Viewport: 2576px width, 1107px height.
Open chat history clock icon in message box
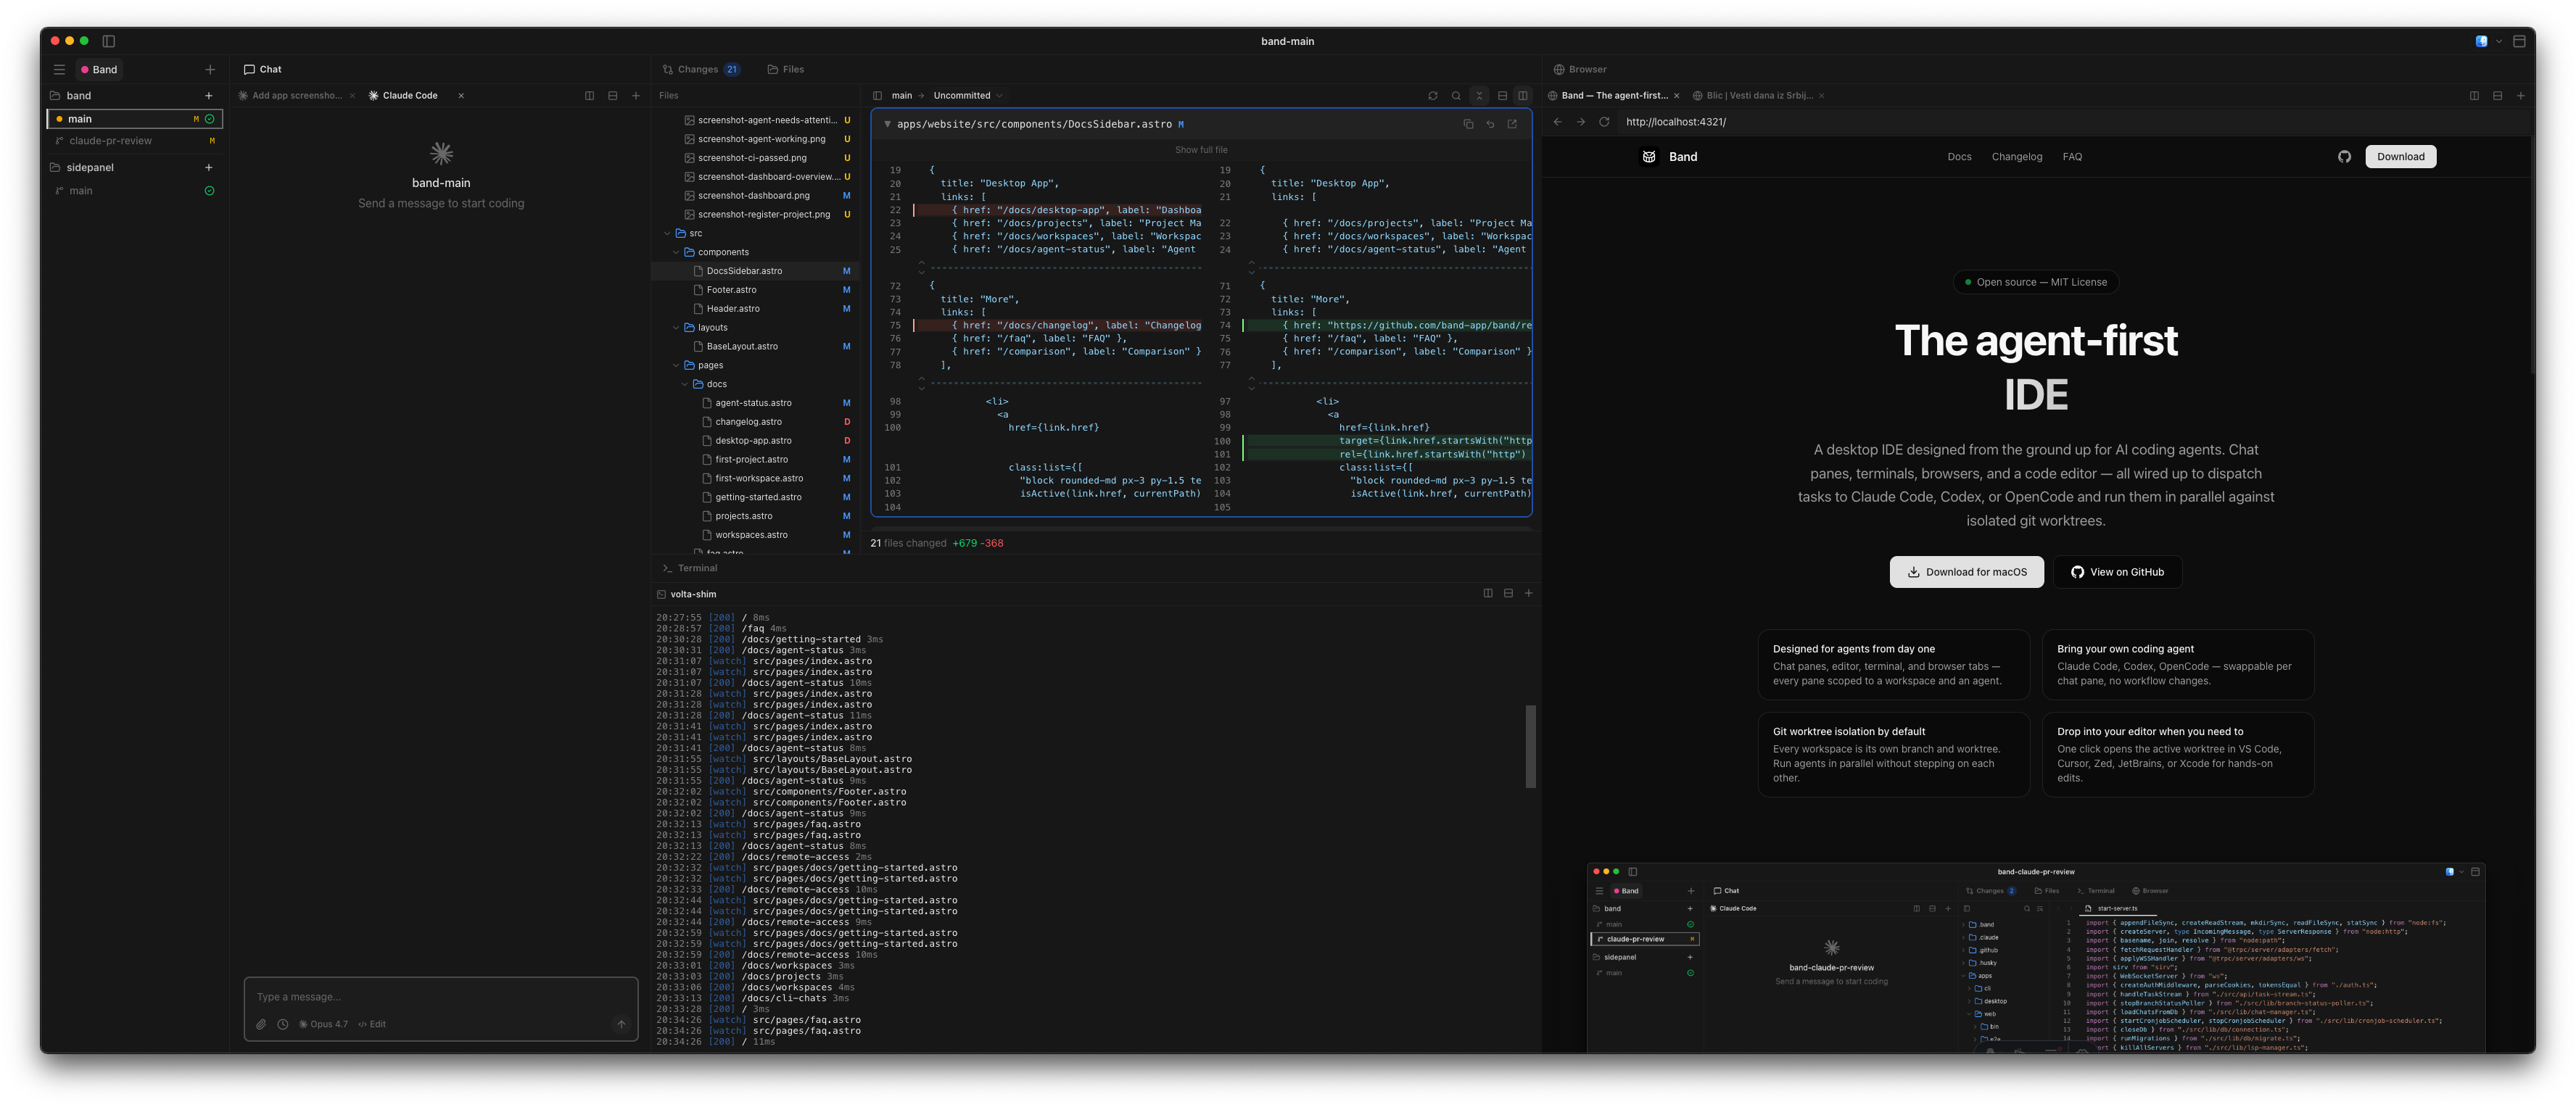283,1024
